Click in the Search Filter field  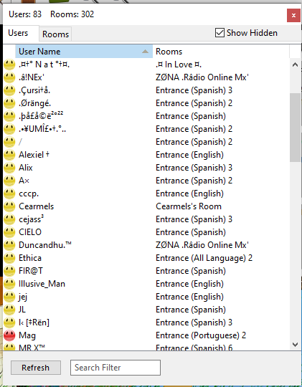point(115,368)
